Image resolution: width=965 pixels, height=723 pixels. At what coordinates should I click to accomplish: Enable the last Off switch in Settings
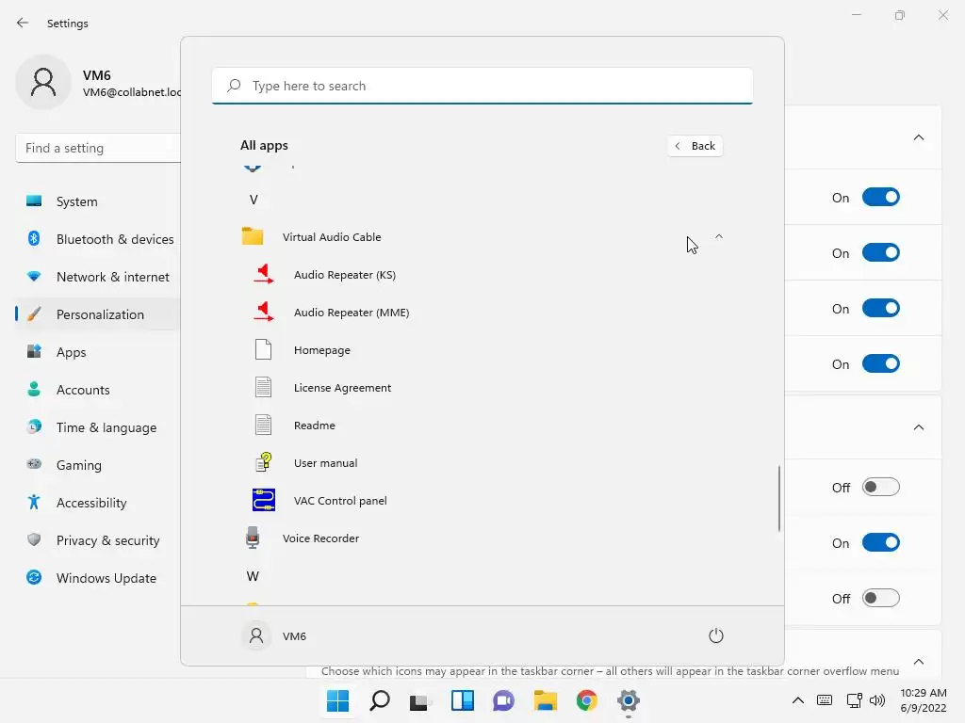(881, 598)
